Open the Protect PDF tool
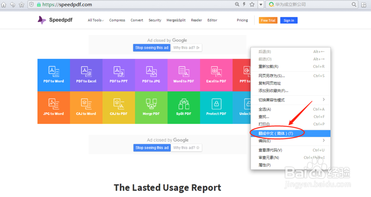This screenshot has height=197, width=371. point(216,108)
